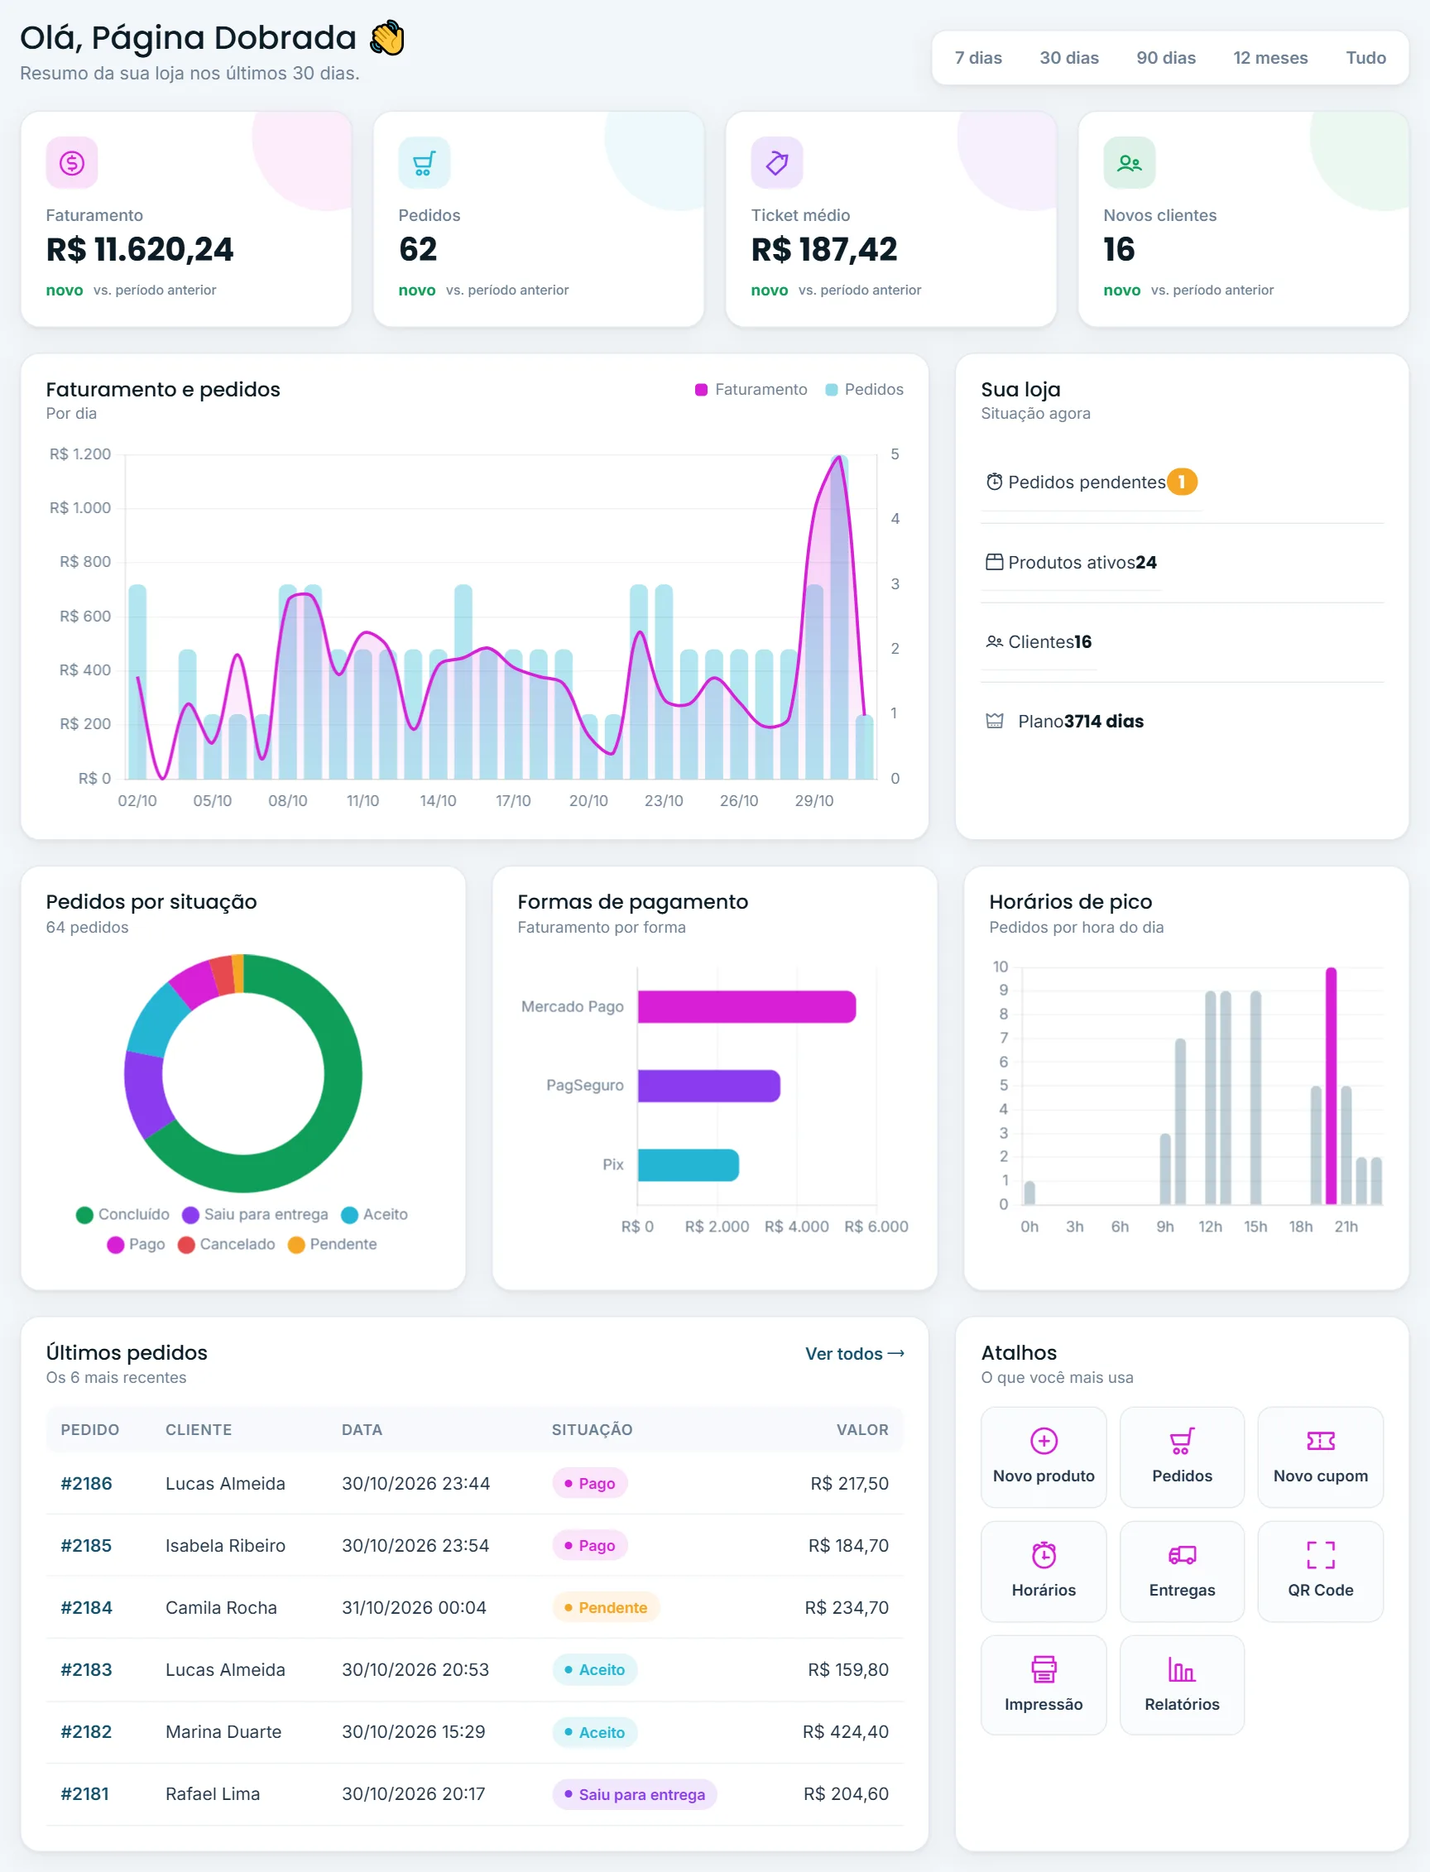Screen dimensions: 1430x1872
Task: Select the Tudo period tab
Action: pyautogui.click(x=1365, y=58)
